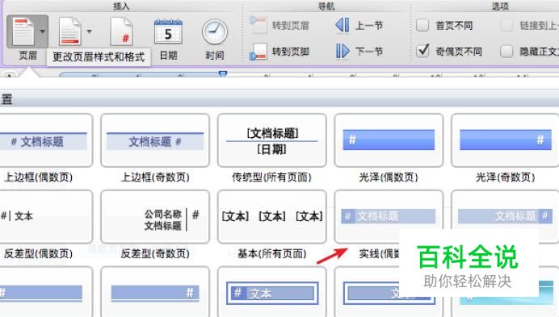This screenshot has width=559, height=317.
Task: Click the 转到页脚 label
Action: pyautogui.click(x=291, y=52)
